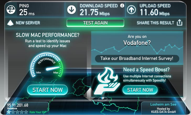191x115 pixels.
Task: Click the ping arrows icon
Action: pyautogui.click(x=11, y=10)
